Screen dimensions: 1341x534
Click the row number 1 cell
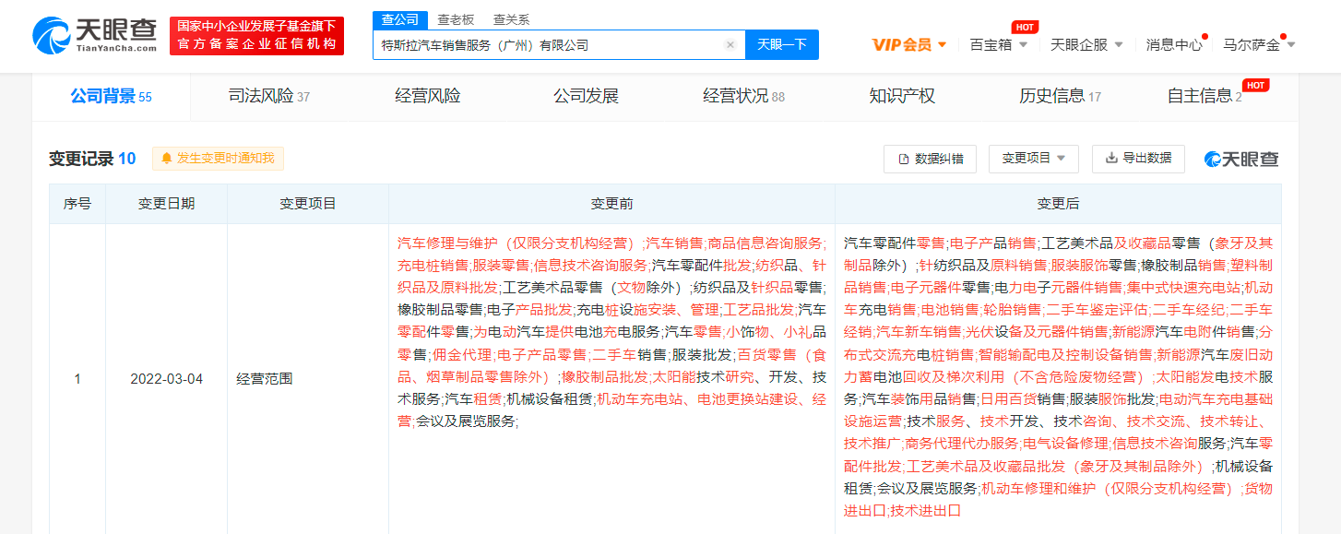click(x=77, y=378)
